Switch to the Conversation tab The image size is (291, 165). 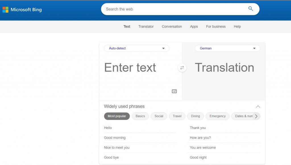(172, 26)
